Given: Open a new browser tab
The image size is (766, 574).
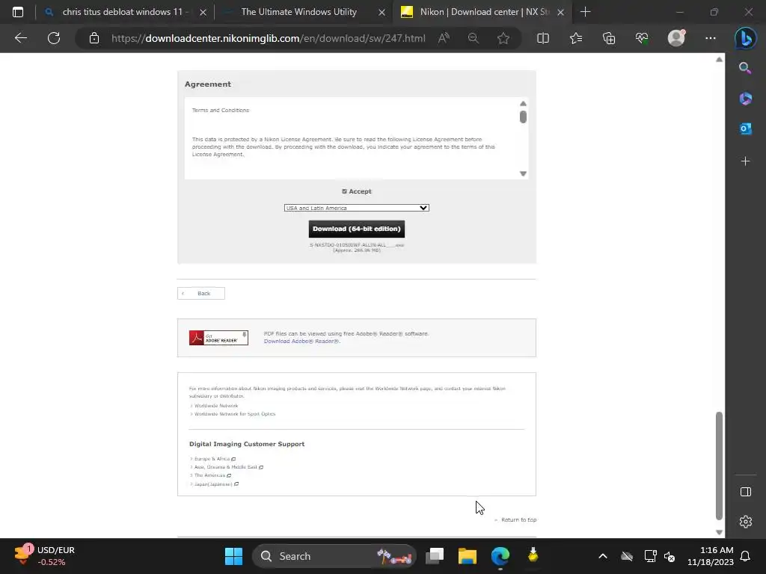Looking at the screenshot, I should (x=585, y=12).
